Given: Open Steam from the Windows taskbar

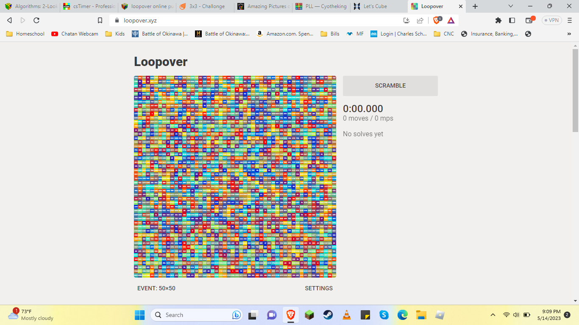Looking at the screenshot, I should pos(328,315).
